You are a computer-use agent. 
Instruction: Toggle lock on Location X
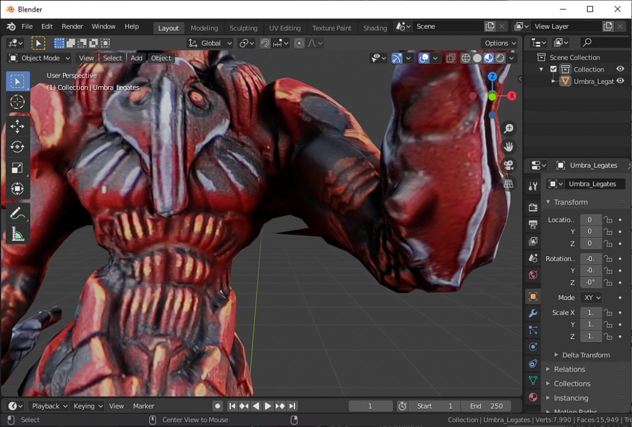point(608,220)
